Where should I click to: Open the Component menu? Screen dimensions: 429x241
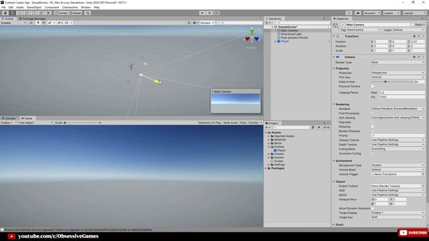point(52,7)
